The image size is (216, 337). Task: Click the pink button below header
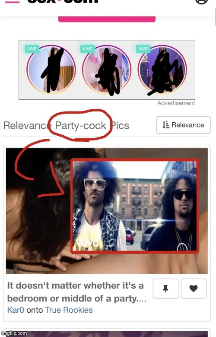107,19
